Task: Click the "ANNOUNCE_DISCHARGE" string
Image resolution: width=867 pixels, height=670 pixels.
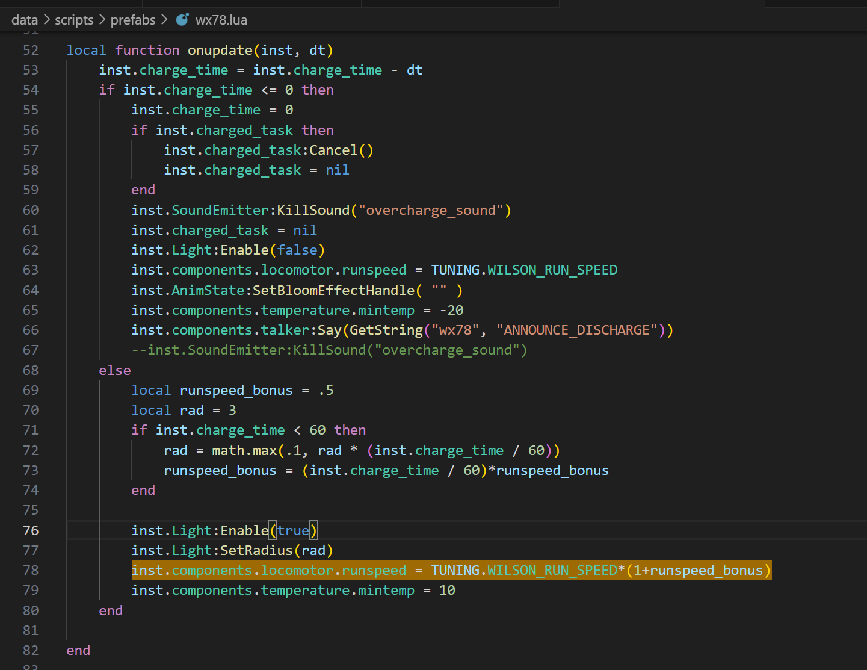Action: click(x=576, y=330)
